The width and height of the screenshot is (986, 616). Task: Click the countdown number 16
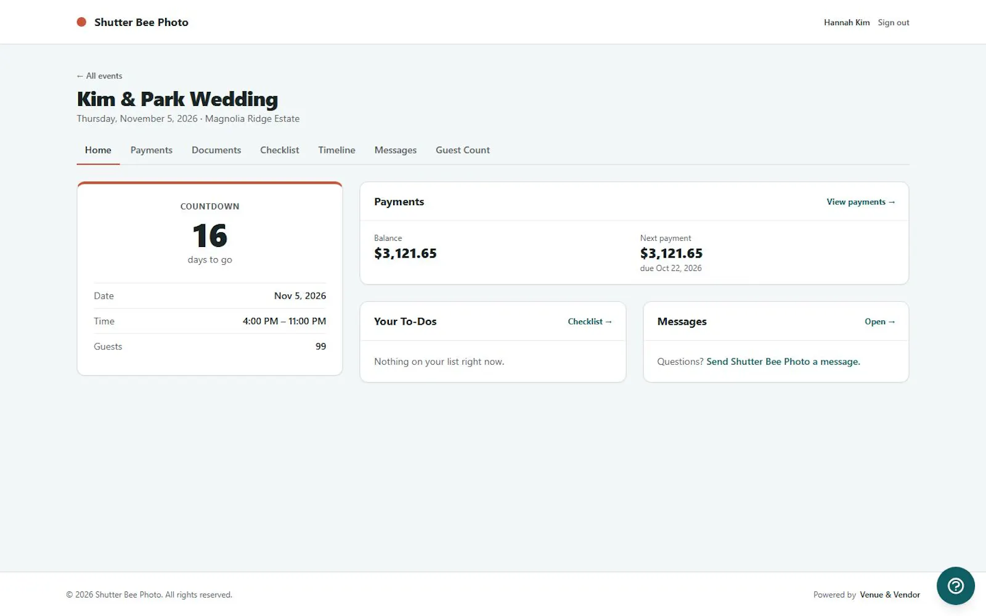coord(210,235)
